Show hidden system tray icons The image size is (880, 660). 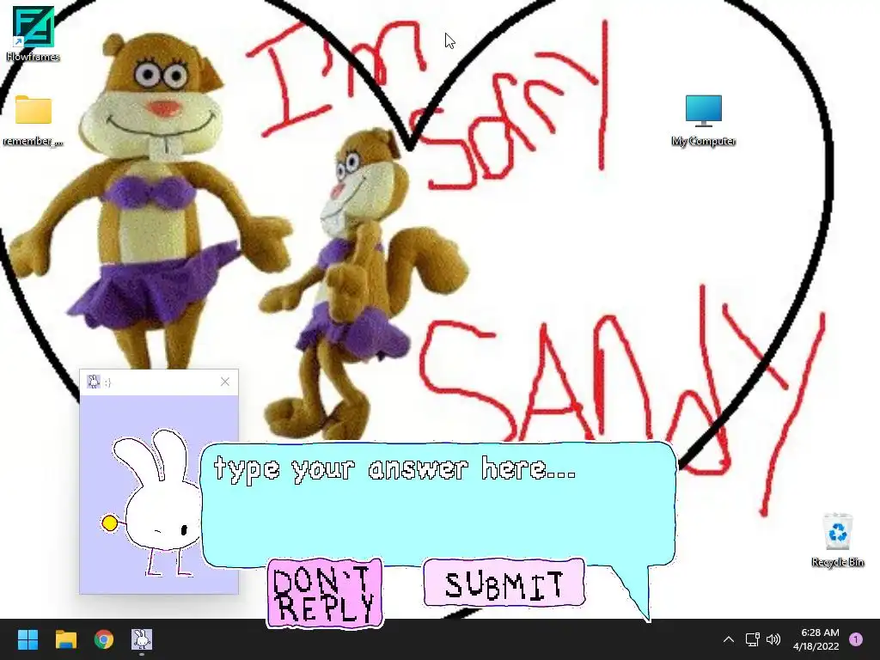pos(729,639)
